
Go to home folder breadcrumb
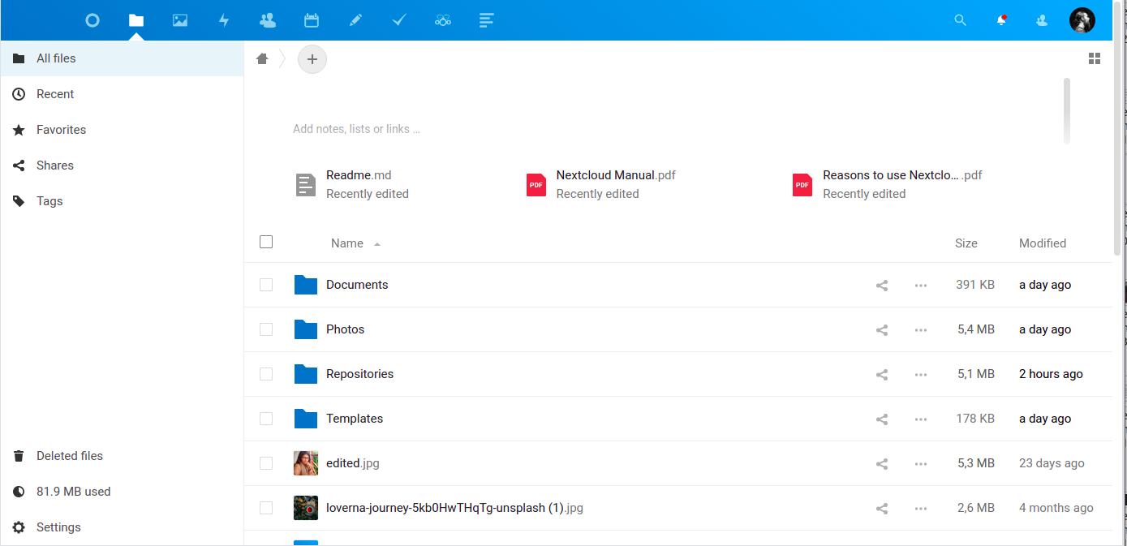(x=262, y=58)
